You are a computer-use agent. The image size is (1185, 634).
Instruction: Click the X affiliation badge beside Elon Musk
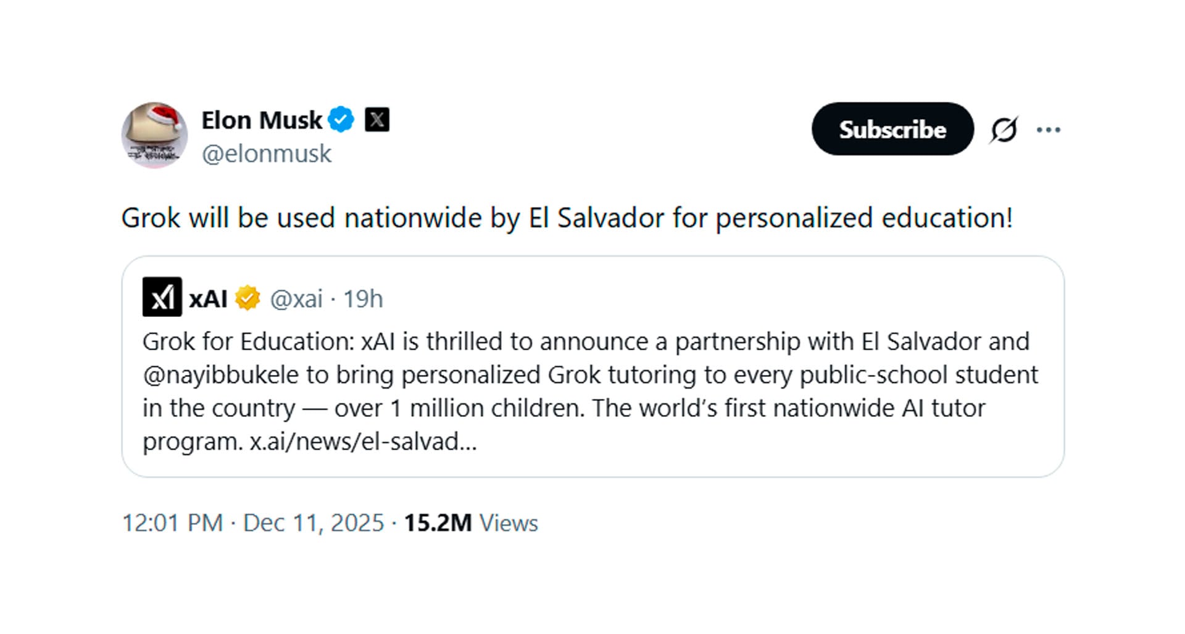tap(376, 120)
